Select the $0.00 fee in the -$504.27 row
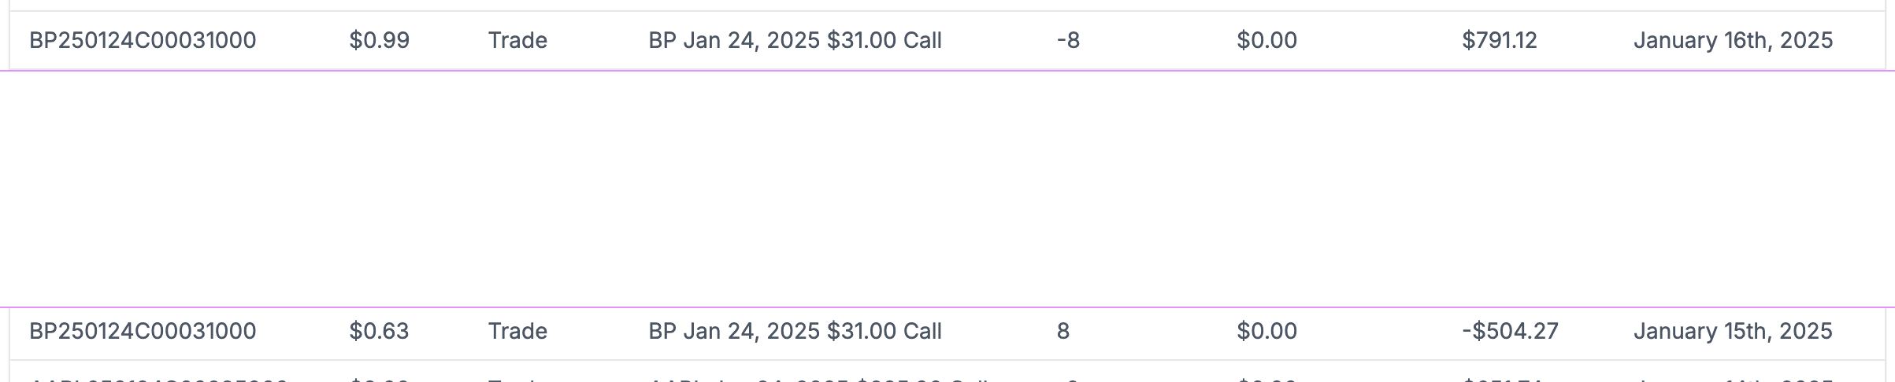Screen dimensions: 1895x382 pyautogui.click(x=1266, y=331)
